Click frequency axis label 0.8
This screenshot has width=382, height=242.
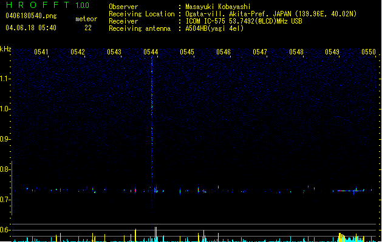(5, 169)
